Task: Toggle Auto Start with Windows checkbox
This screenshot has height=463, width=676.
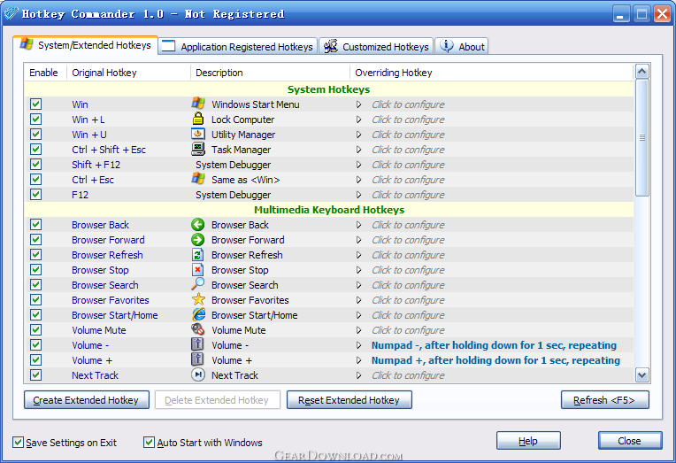Action: coord(149,443)
